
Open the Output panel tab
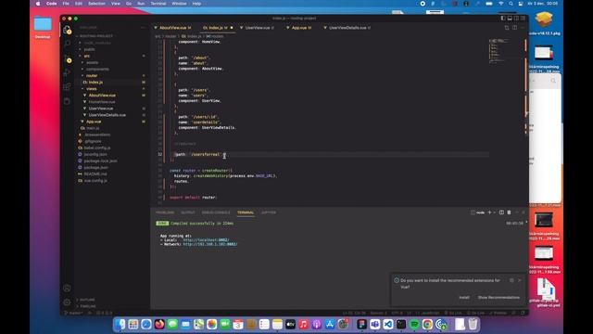[x=188, y=212]
